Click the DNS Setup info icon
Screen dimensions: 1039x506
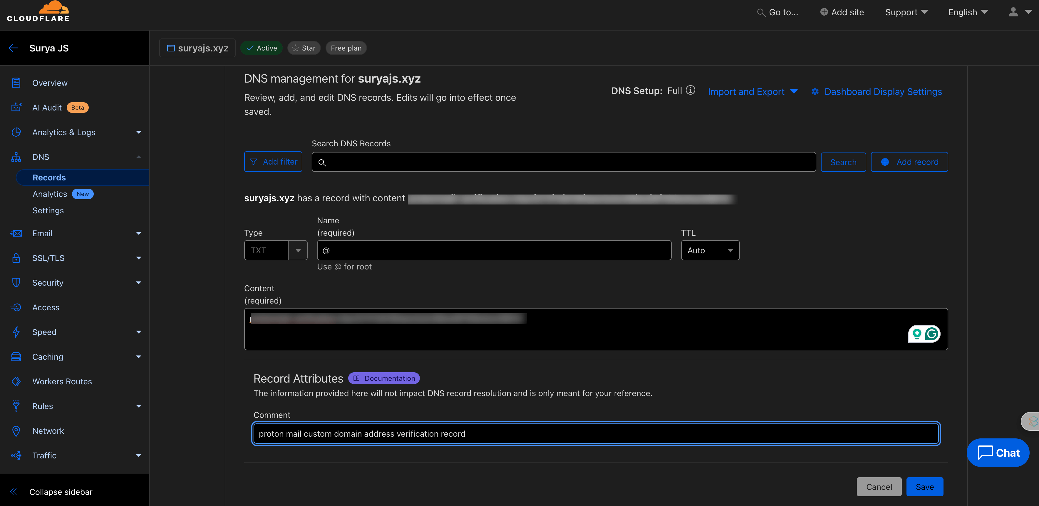coord(691,90)
